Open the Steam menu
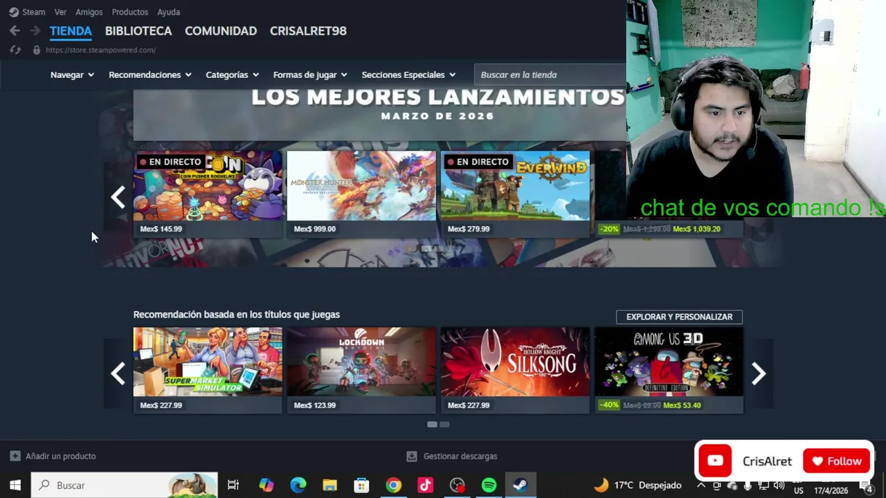 (x=33, y=12)
